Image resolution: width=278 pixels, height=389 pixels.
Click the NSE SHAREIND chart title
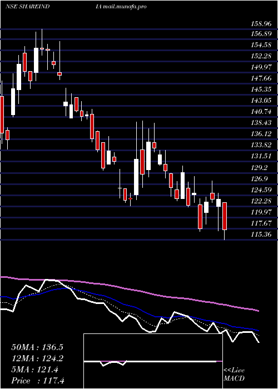28,6
